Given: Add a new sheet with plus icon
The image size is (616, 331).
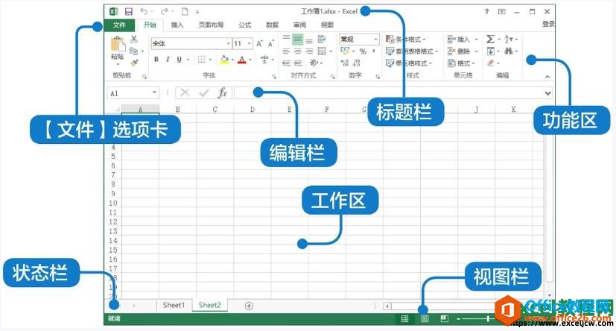Looking at the screenshot, I should tap(249, 306).
